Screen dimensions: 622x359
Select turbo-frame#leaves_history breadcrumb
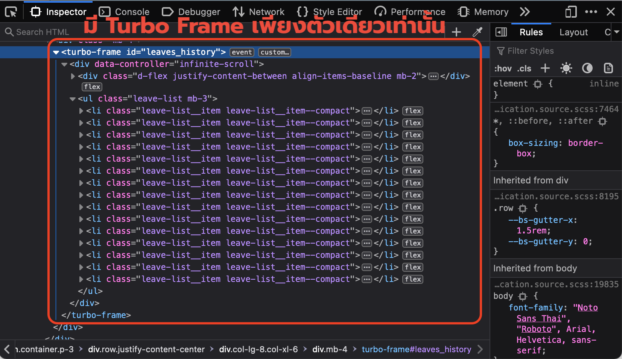416,349
